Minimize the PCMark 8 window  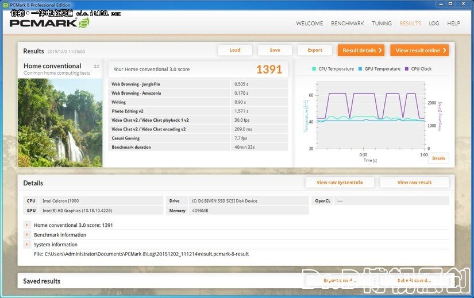[441, 4]
